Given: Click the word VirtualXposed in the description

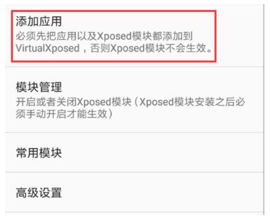Looking at the screenshot, I should pyautogui.click(x=48, y=48).
